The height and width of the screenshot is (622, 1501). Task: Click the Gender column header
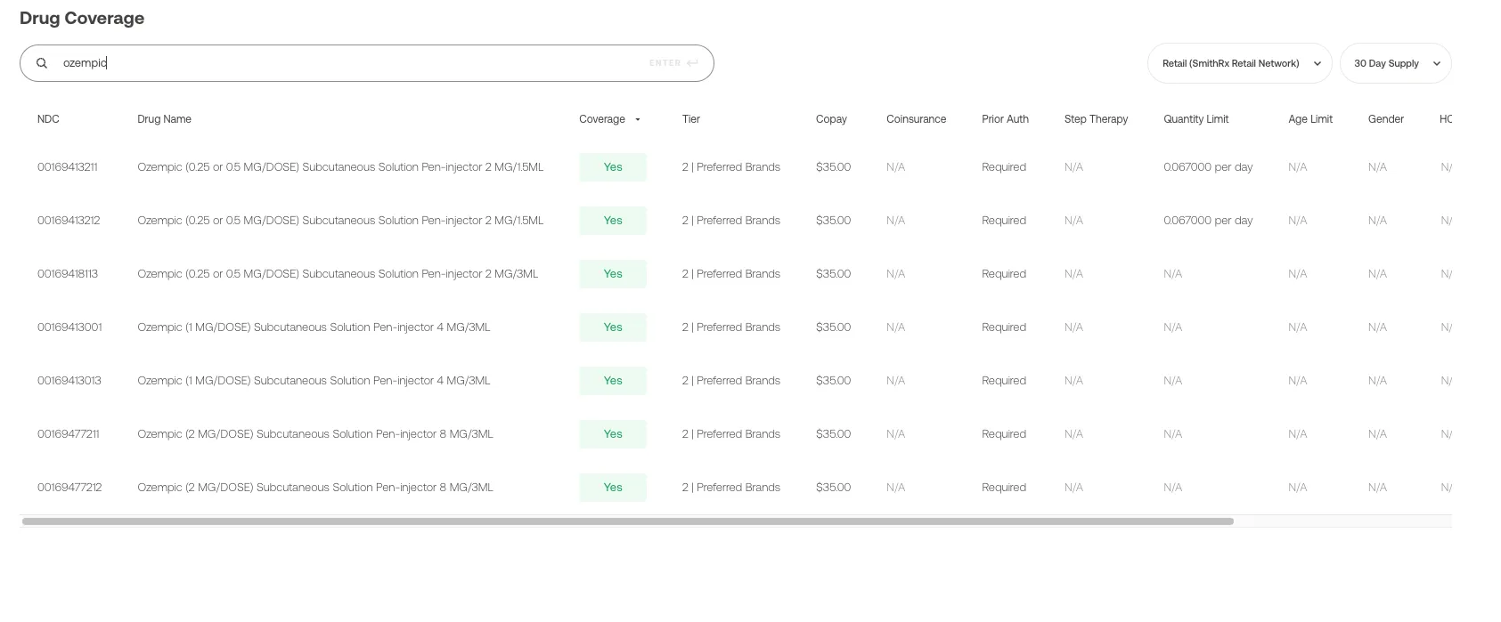click(1386, 119)
